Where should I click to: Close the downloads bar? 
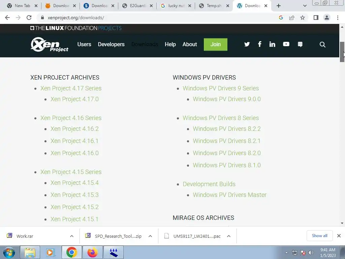point(339,236)
